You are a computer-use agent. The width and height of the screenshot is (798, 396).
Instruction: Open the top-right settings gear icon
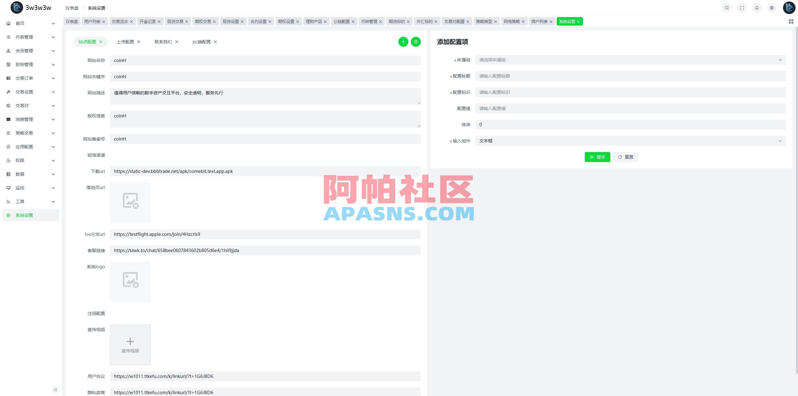tap(772, 7)
